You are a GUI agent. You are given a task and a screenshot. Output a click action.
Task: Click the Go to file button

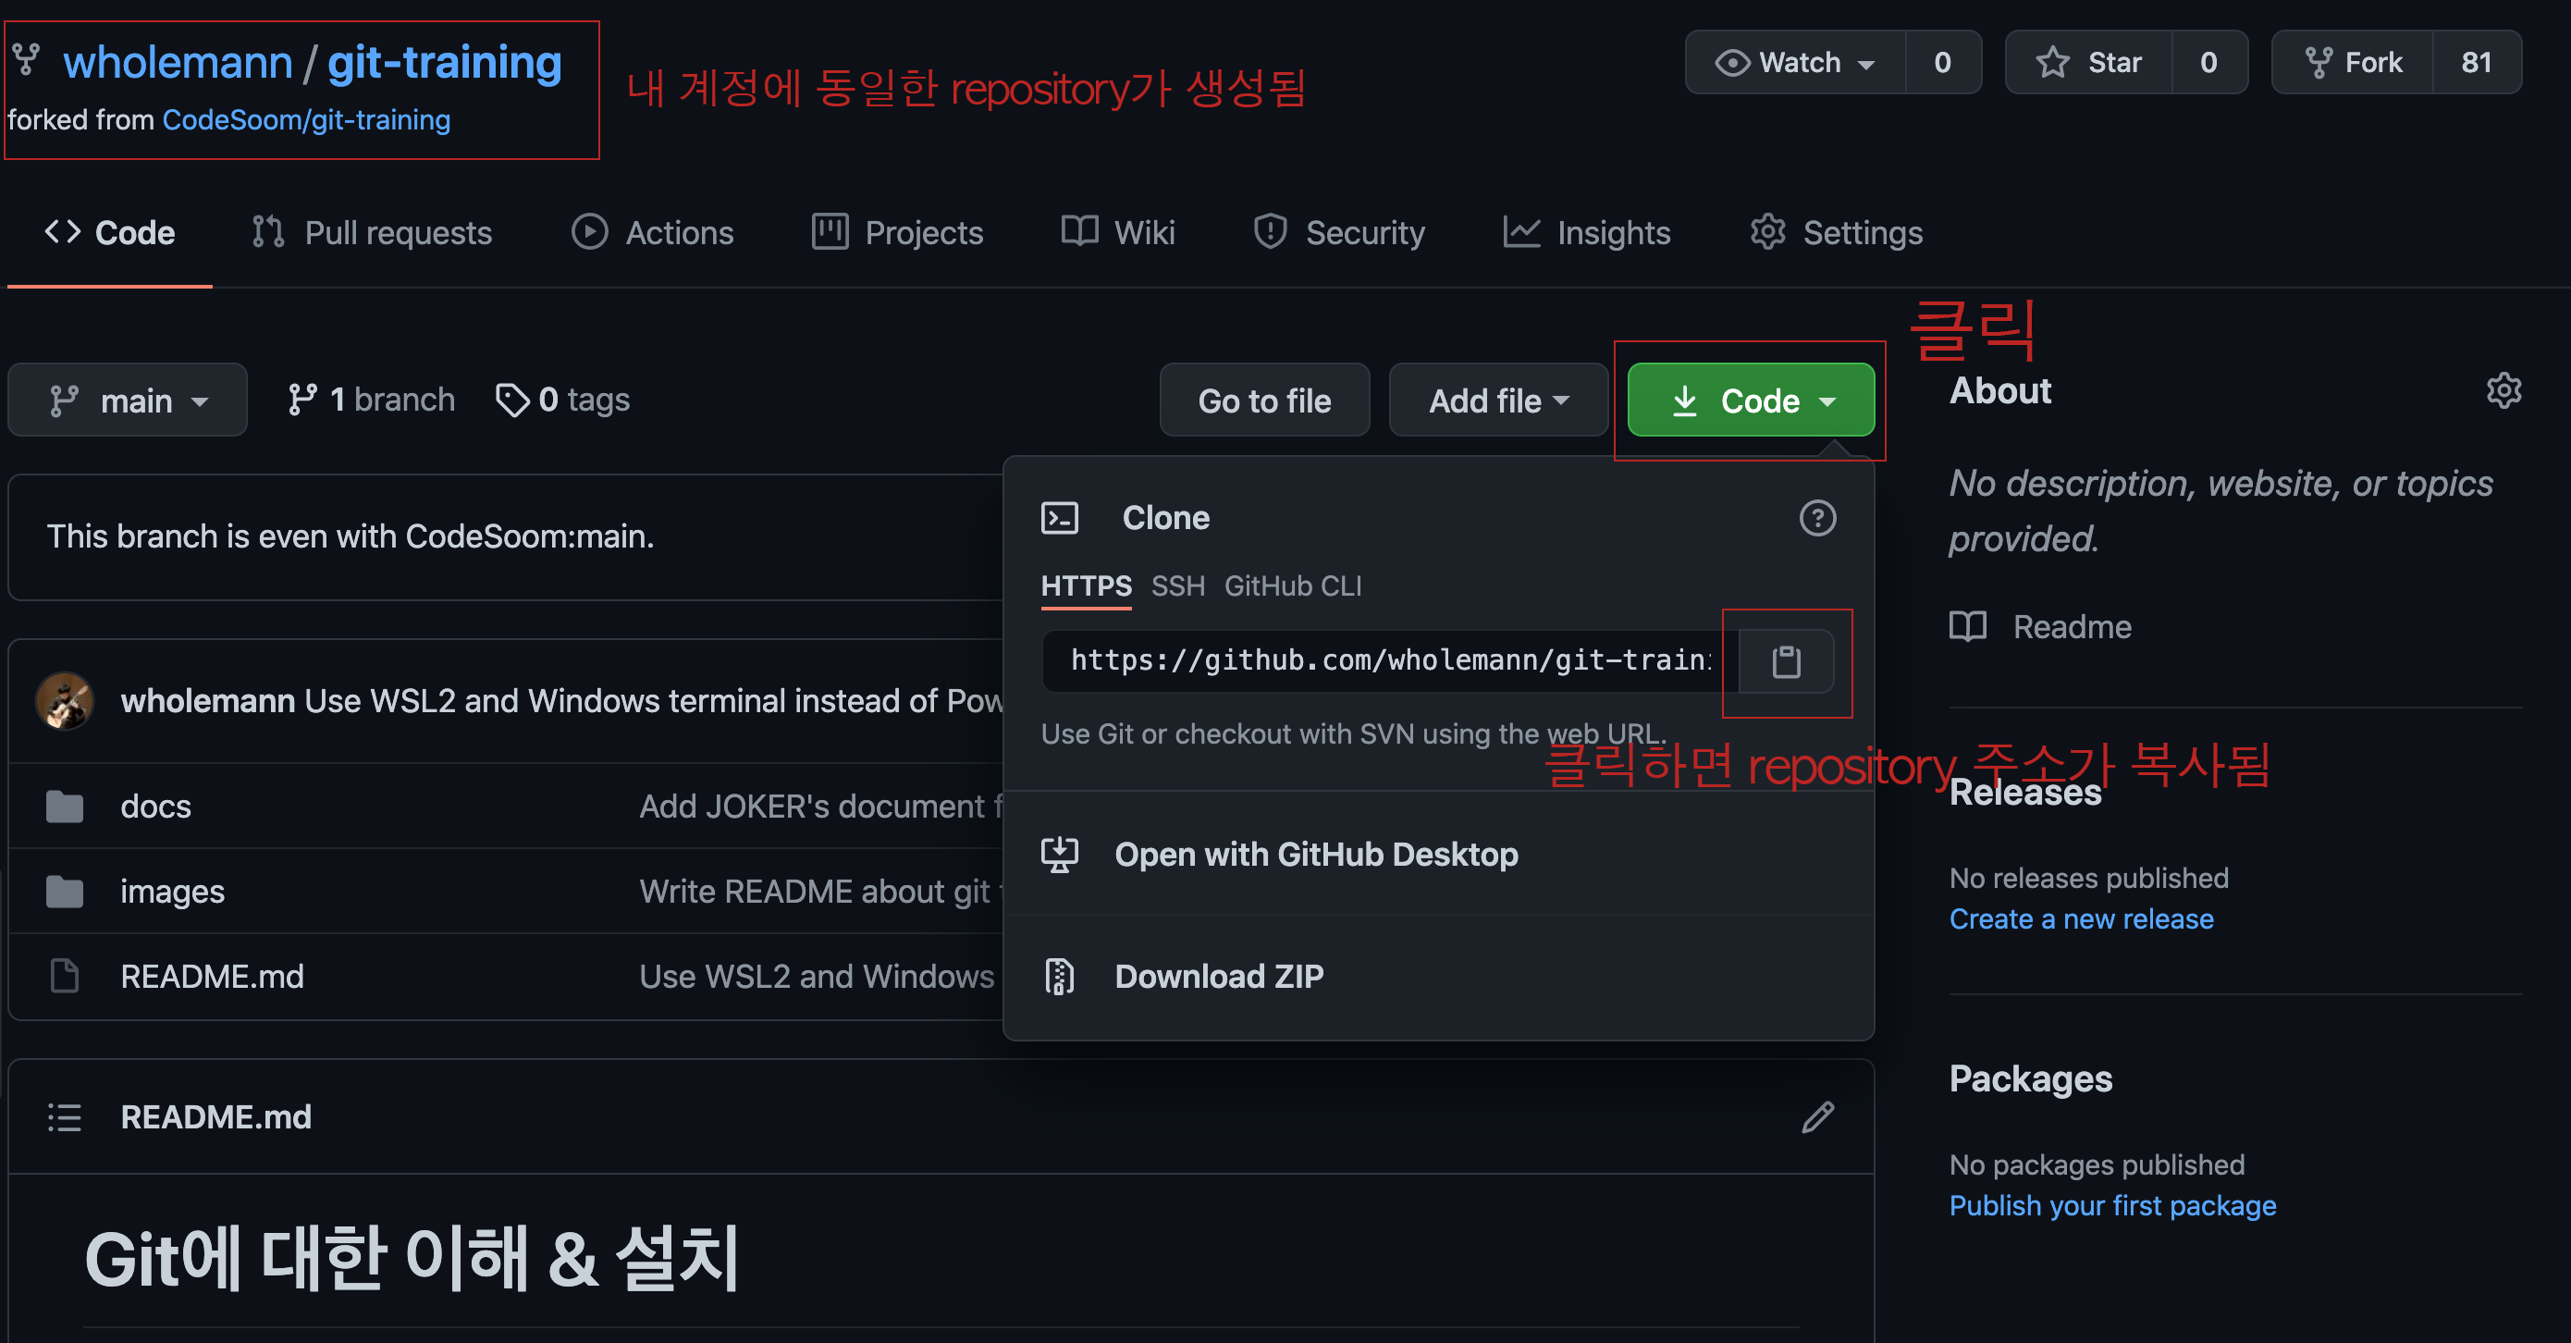(1263, 400)
